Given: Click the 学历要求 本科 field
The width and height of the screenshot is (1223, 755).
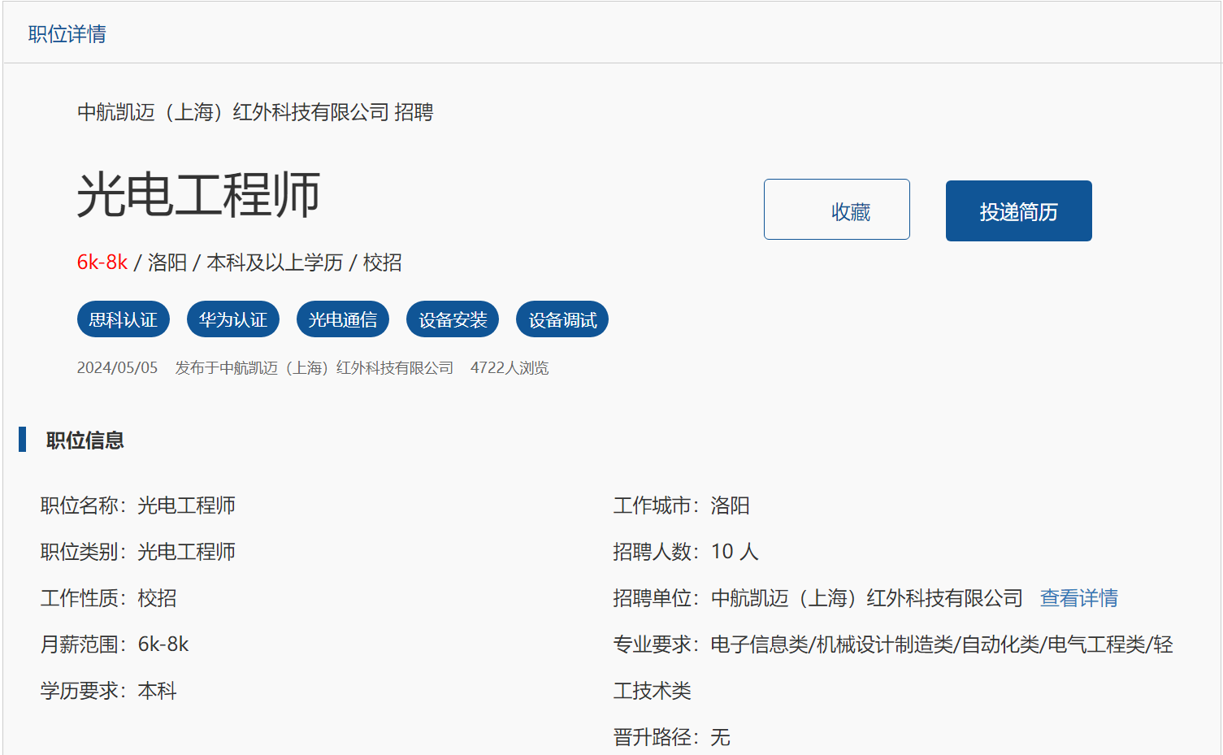Looking at the screenshot, I should pos(108,691).
